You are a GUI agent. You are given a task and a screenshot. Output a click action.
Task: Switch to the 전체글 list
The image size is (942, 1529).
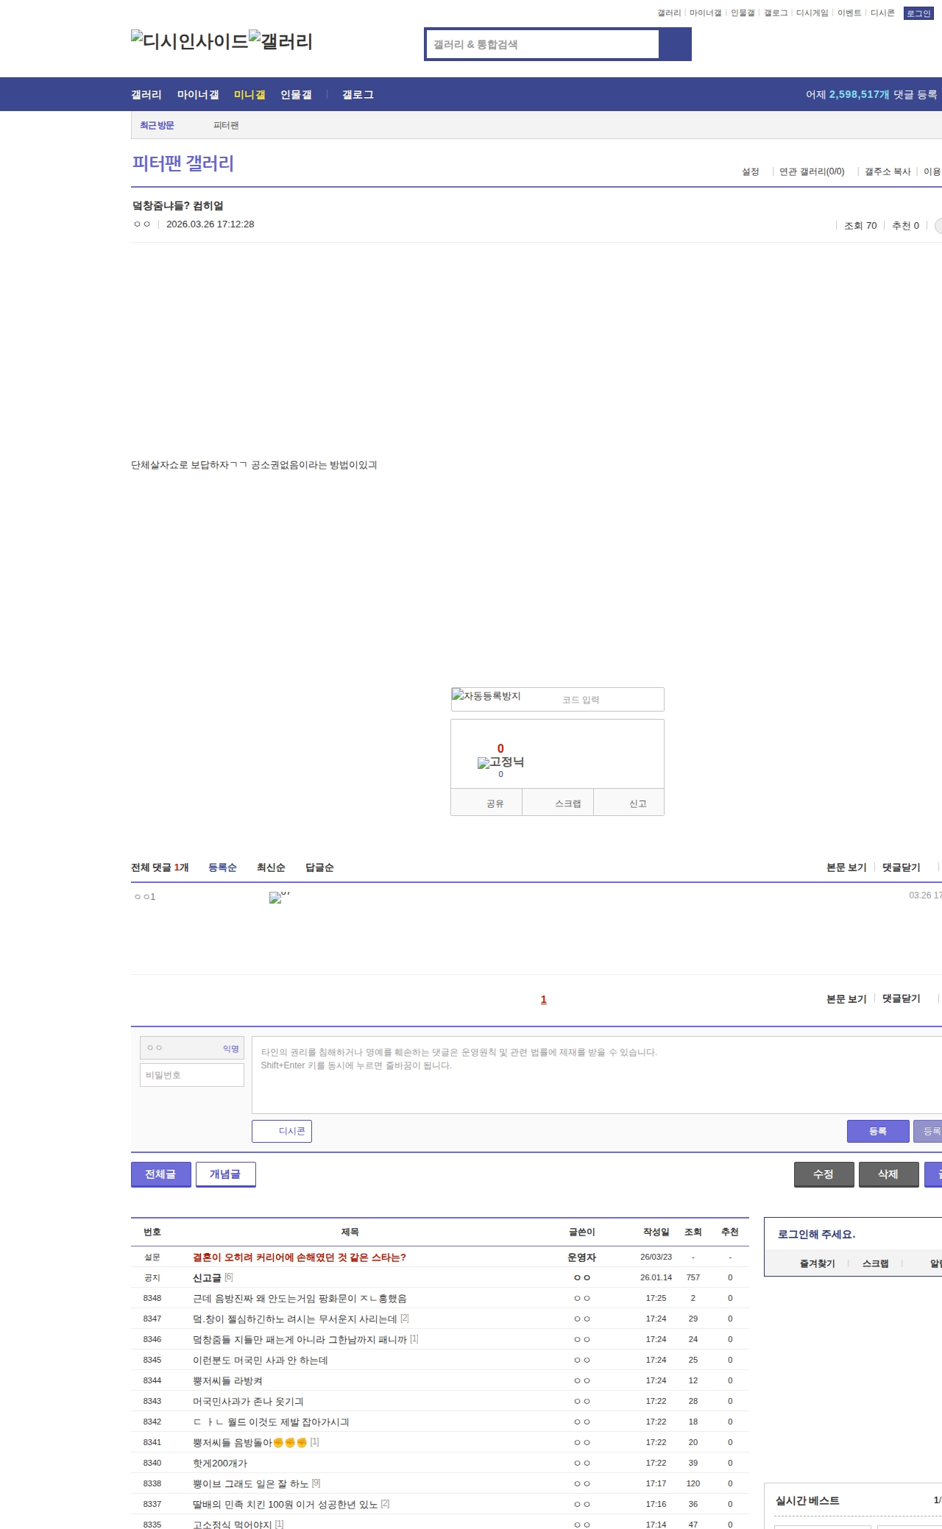pos(161,1174)
